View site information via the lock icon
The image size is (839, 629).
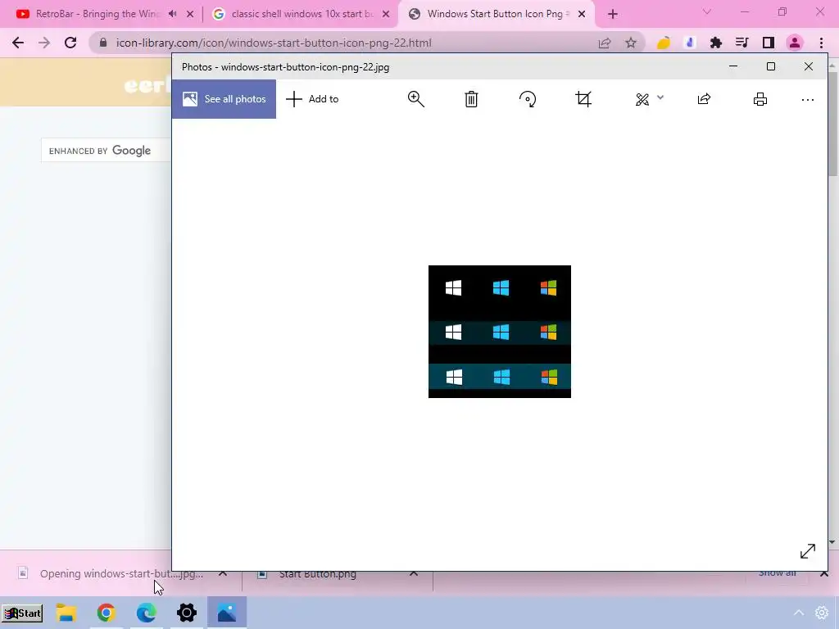tap(103, 43)
